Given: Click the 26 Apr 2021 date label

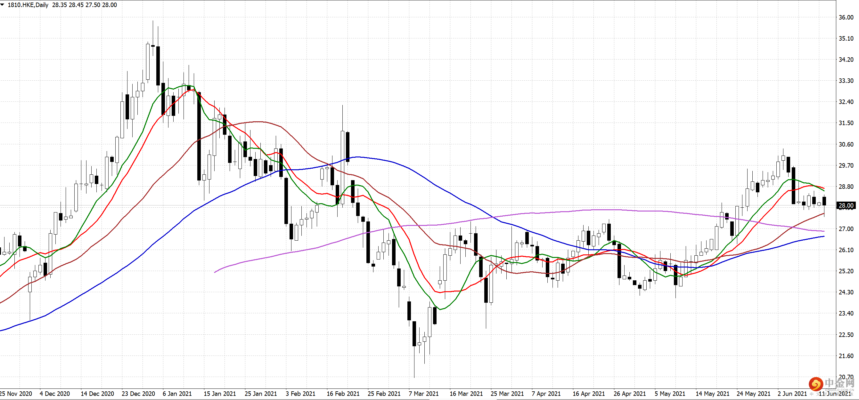Looking at the screenshot, I should (x=630, y=394).
